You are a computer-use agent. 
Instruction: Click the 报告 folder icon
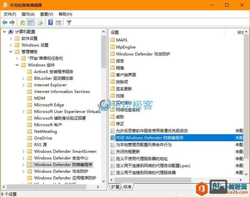(113, 61)
